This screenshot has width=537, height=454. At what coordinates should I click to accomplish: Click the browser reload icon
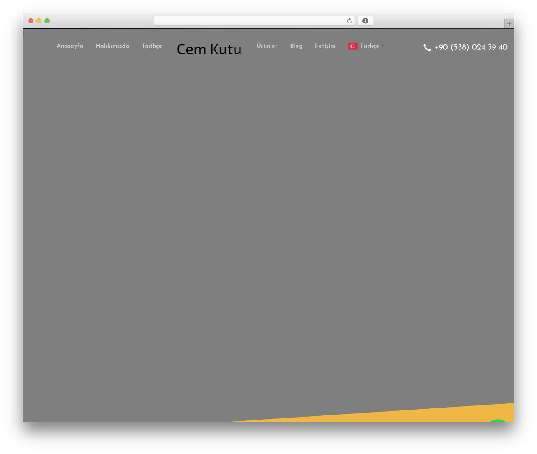pos(349,21)
